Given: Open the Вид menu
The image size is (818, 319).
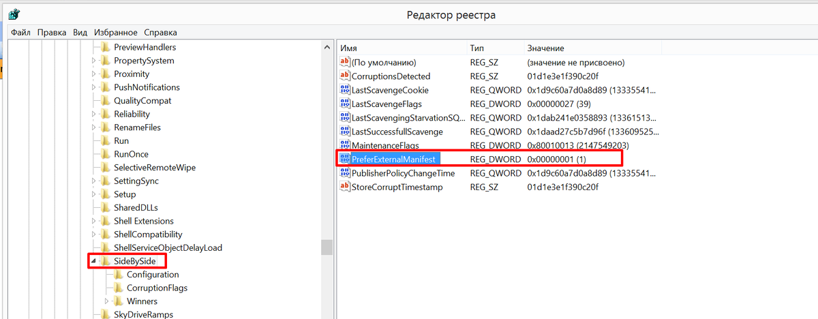Looking at the screenshot, I should [x=80, y=32].
